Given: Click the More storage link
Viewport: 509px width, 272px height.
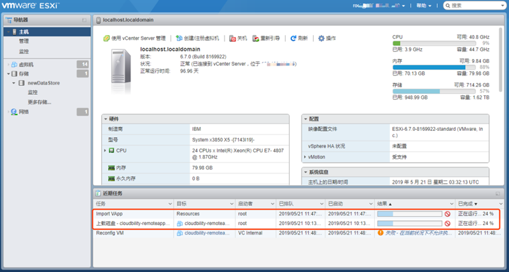Looking at the screenshot, I should [39, 102].
